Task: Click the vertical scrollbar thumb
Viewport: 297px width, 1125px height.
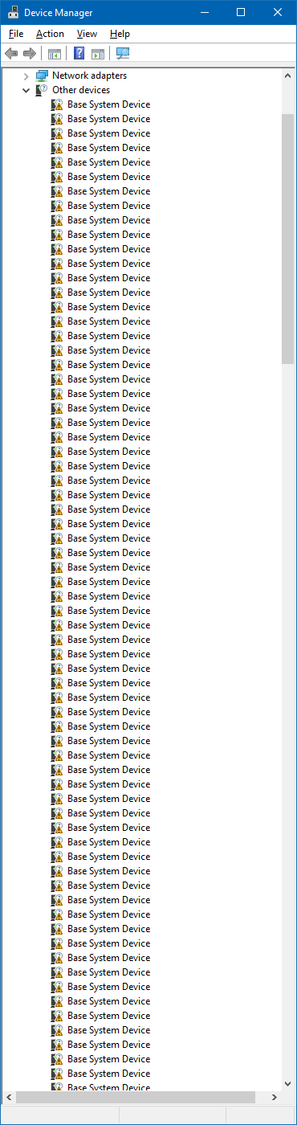Action: pos(287,239)
